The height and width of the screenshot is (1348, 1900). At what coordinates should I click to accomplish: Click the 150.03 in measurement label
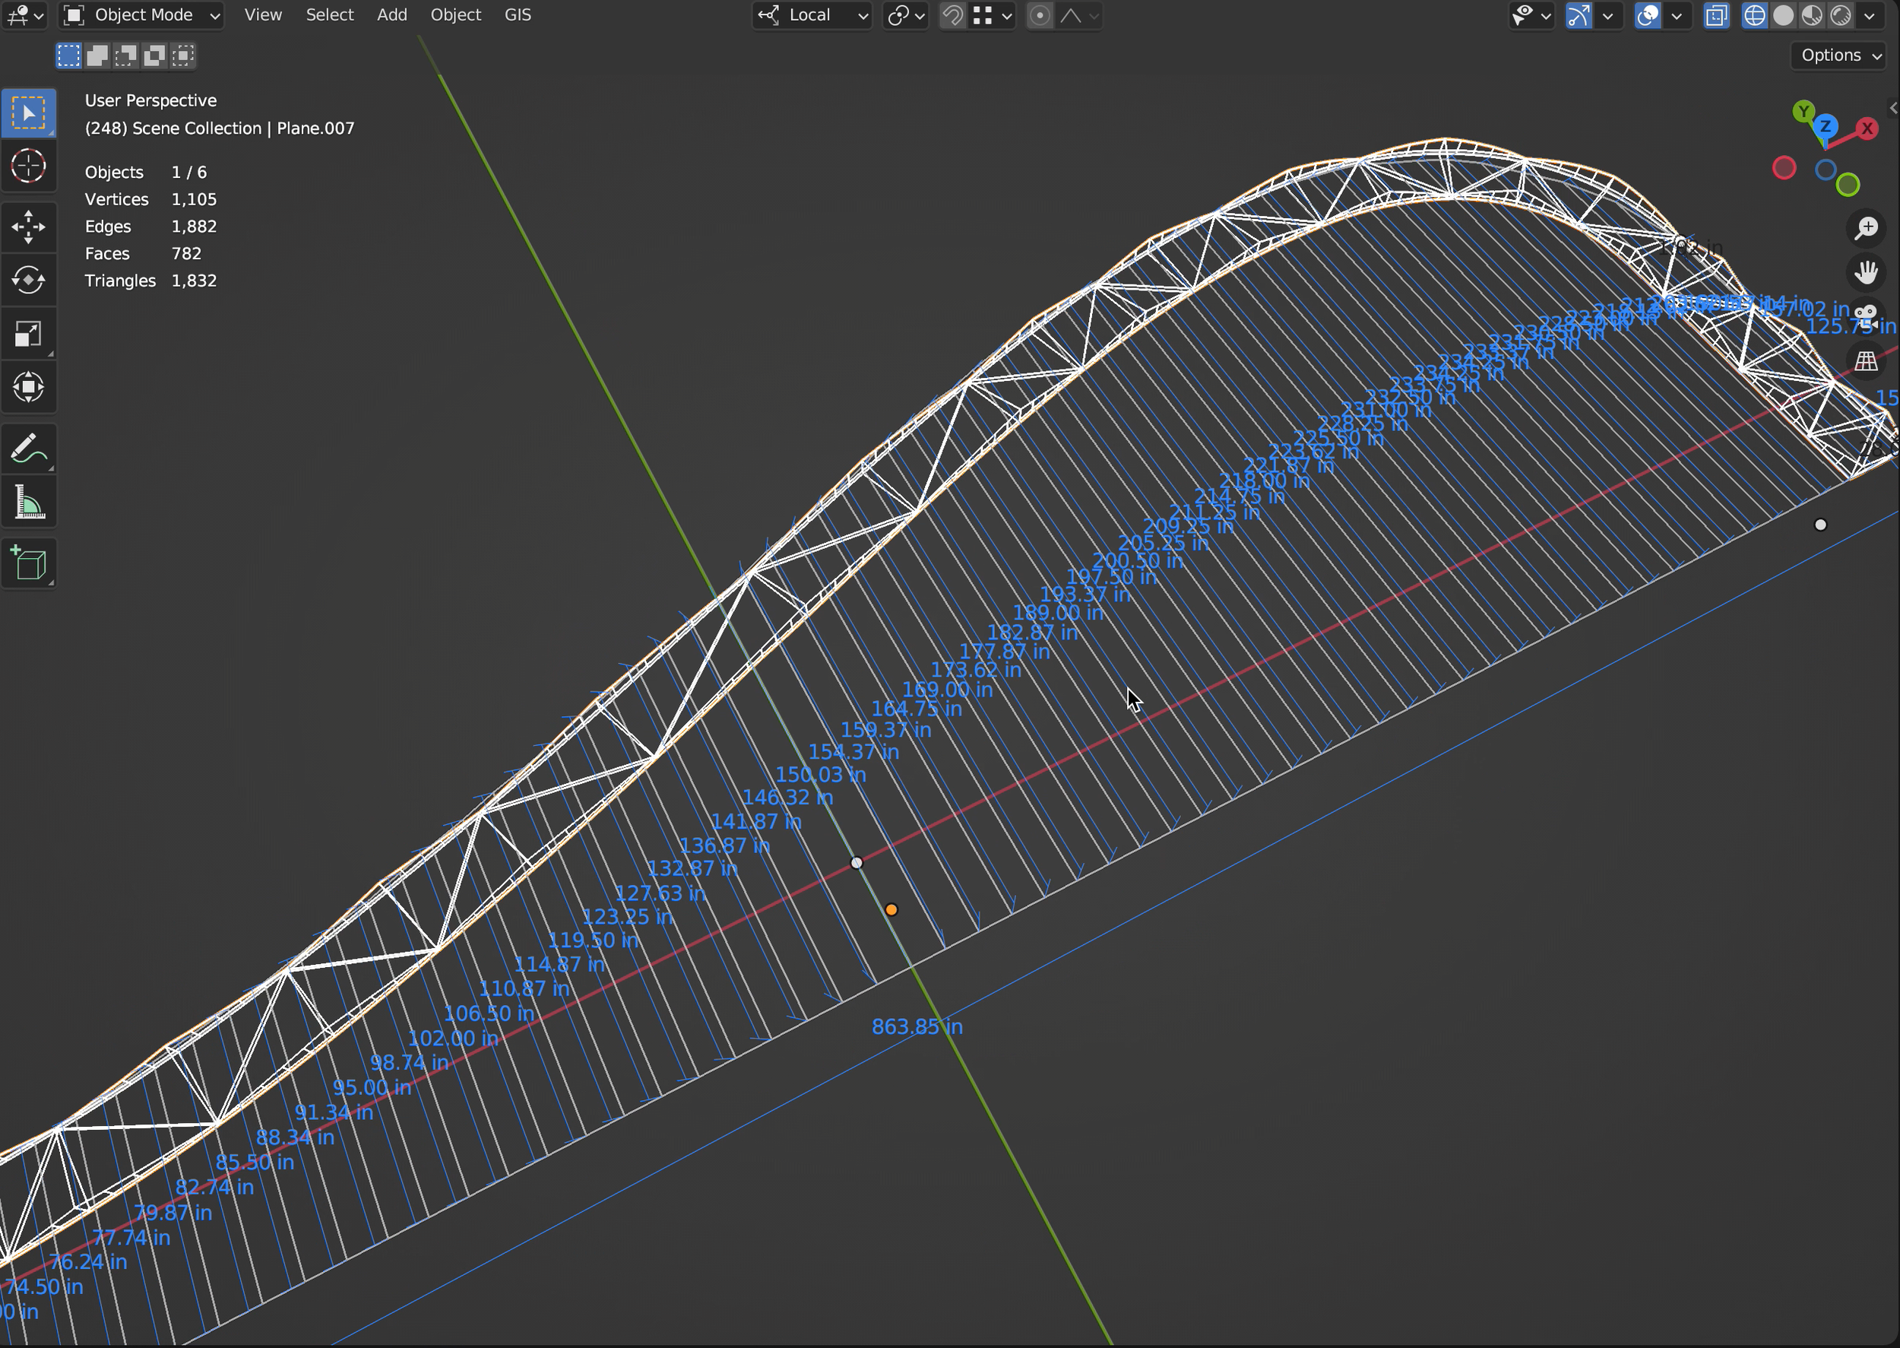tap(820, 775)
